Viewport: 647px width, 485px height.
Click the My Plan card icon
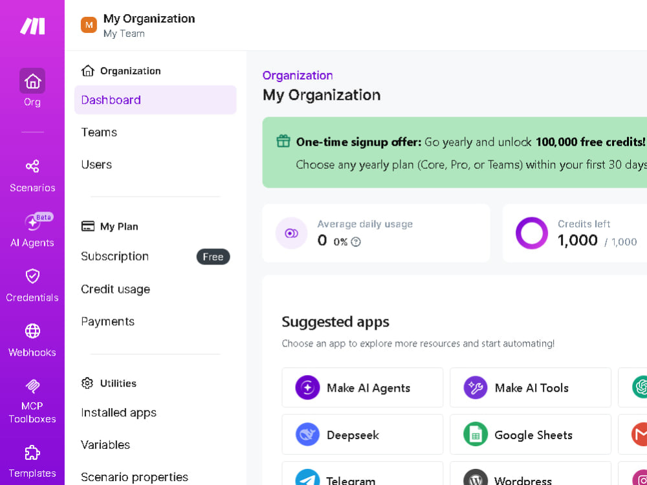pyautogui.click(x=87, y=226)
